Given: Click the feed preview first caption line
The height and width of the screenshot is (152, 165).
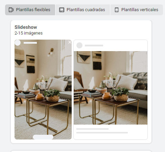Looking at the screenshot, I should tap(92, 129).
